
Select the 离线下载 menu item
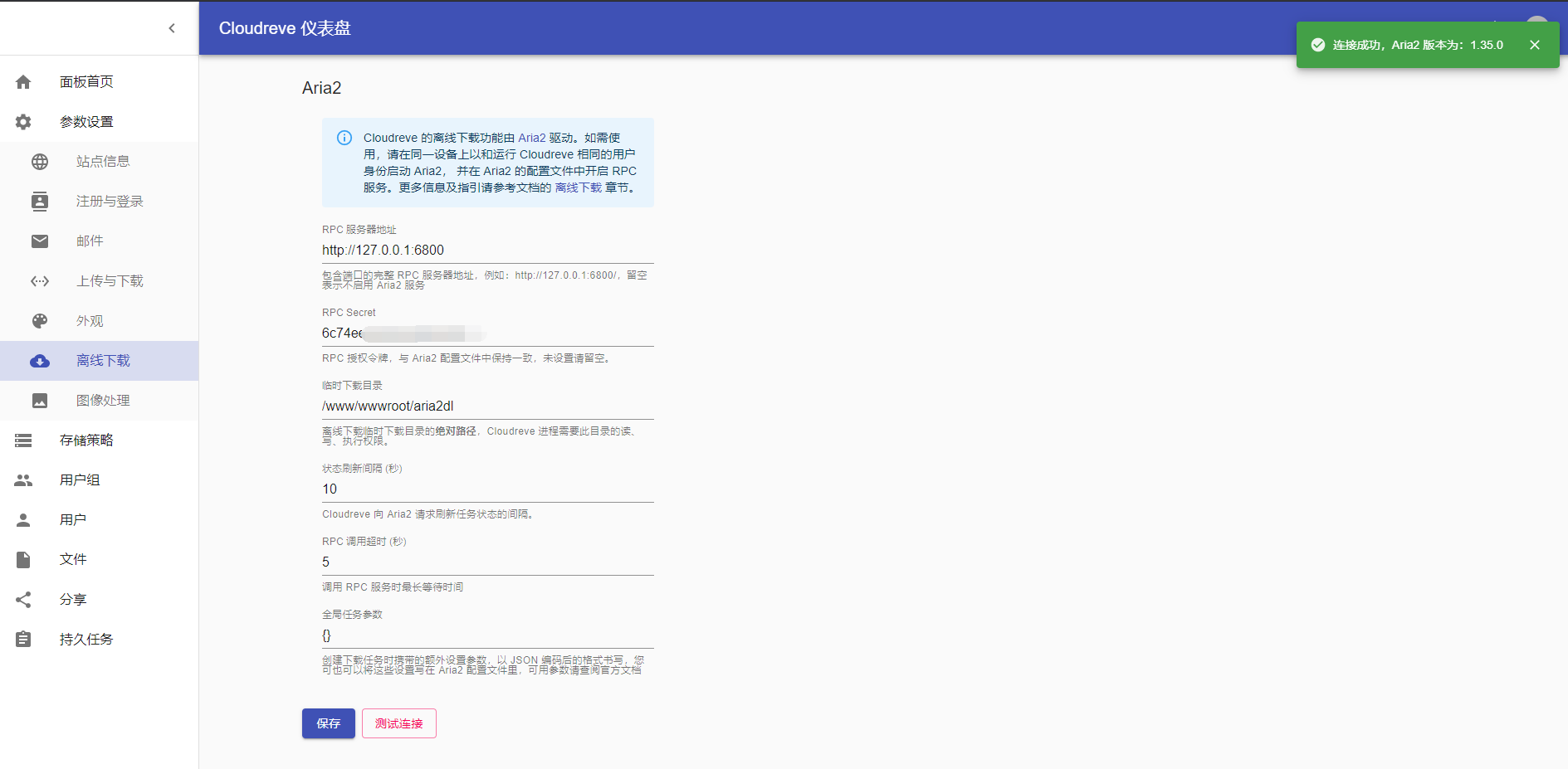click(100, 361)
